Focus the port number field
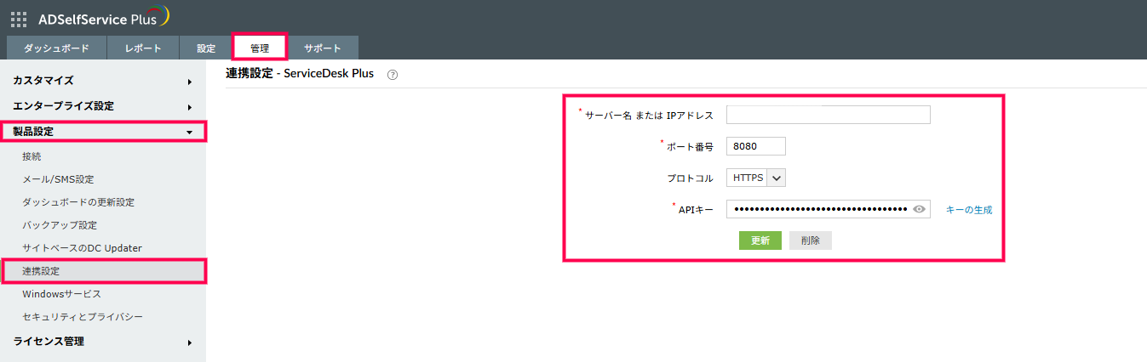Screen dimensions: 1147x362 [x=756, y=146]
